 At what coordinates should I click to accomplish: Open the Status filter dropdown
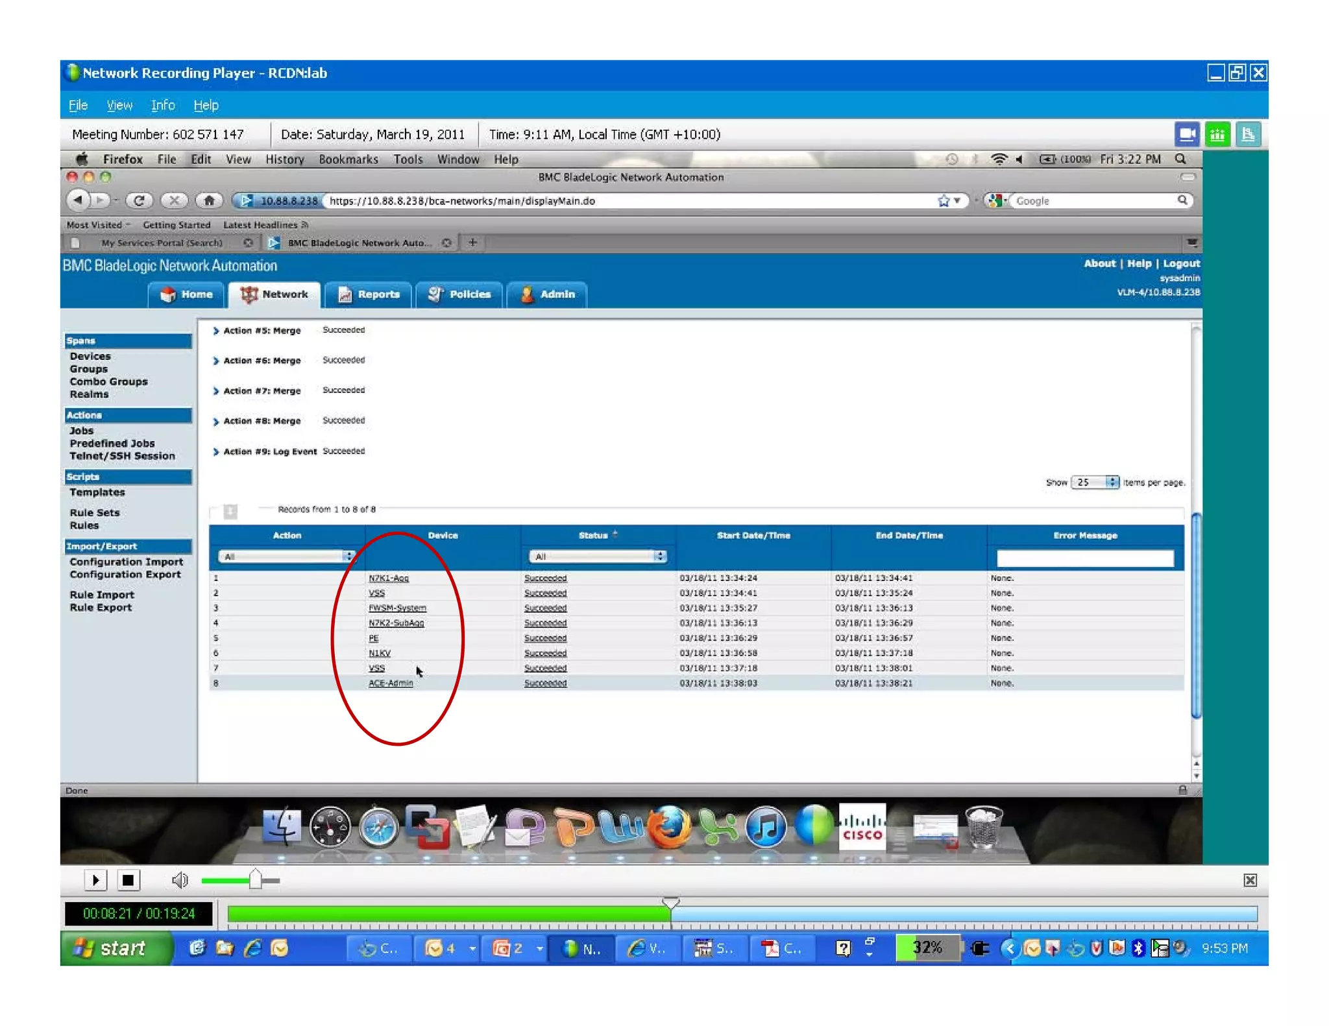point(598,556)
